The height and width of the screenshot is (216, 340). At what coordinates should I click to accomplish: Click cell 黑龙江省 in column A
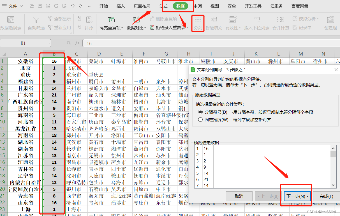click(26, 128)
